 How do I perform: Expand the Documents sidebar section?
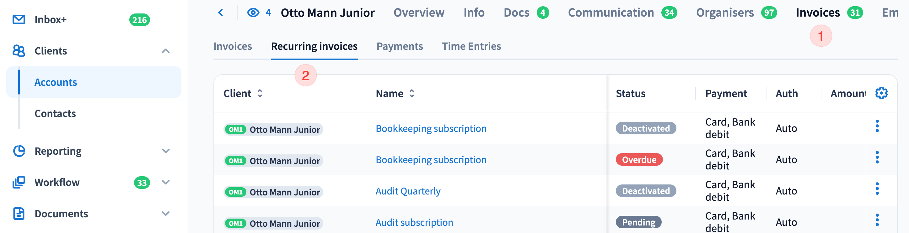tap(165, 214)
